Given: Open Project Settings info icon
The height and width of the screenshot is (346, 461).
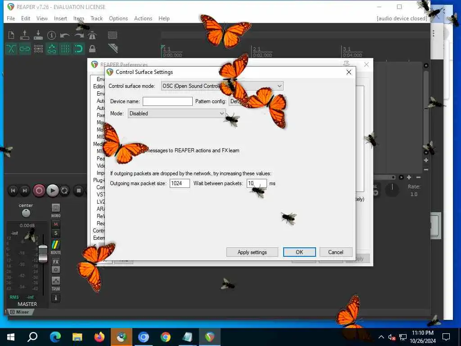Looking at the screenshot, I should [51, 35].
